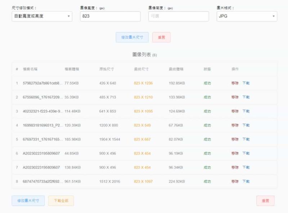This screenshot has width=288, height=213.
Task: Click the final size 823 X 549
Action: pos(142,125)
